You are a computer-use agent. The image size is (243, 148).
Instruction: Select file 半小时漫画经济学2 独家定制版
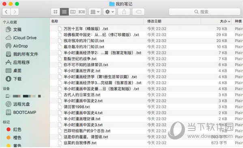[x=102, y=53]
